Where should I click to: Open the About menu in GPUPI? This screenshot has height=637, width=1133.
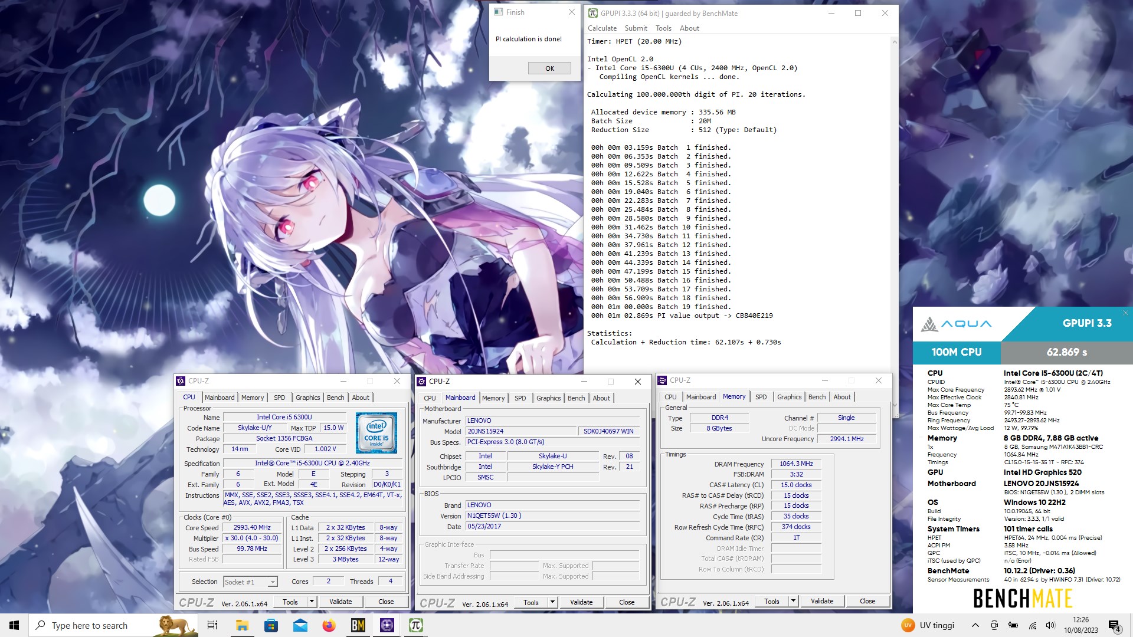(x=689, y=28)
